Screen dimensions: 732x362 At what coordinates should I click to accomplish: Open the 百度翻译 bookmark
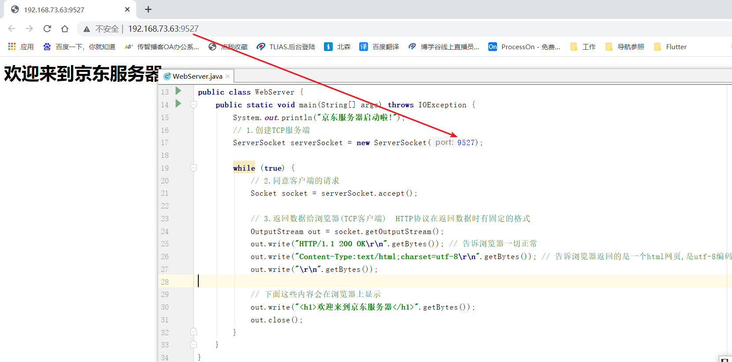[379, 47]
